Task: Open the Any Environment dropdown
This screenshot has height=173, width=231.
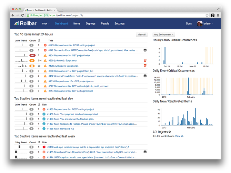Action: (164, 35)
